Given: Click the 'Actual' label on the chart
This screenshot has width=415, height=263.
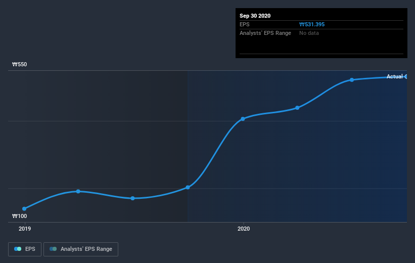Looking at the screenshot, I should [x=394, y=76].
